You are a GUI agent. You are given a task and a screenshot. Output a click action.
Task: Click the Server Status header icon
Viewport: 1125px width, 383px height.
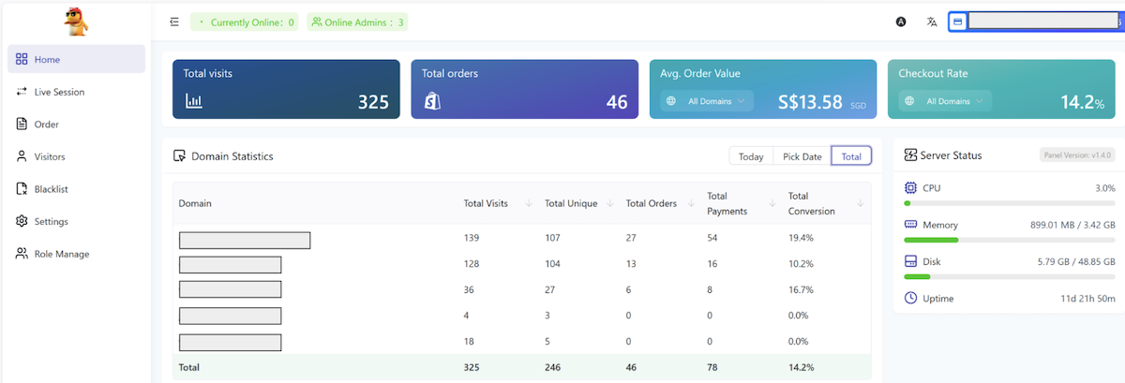click(910, 155)
